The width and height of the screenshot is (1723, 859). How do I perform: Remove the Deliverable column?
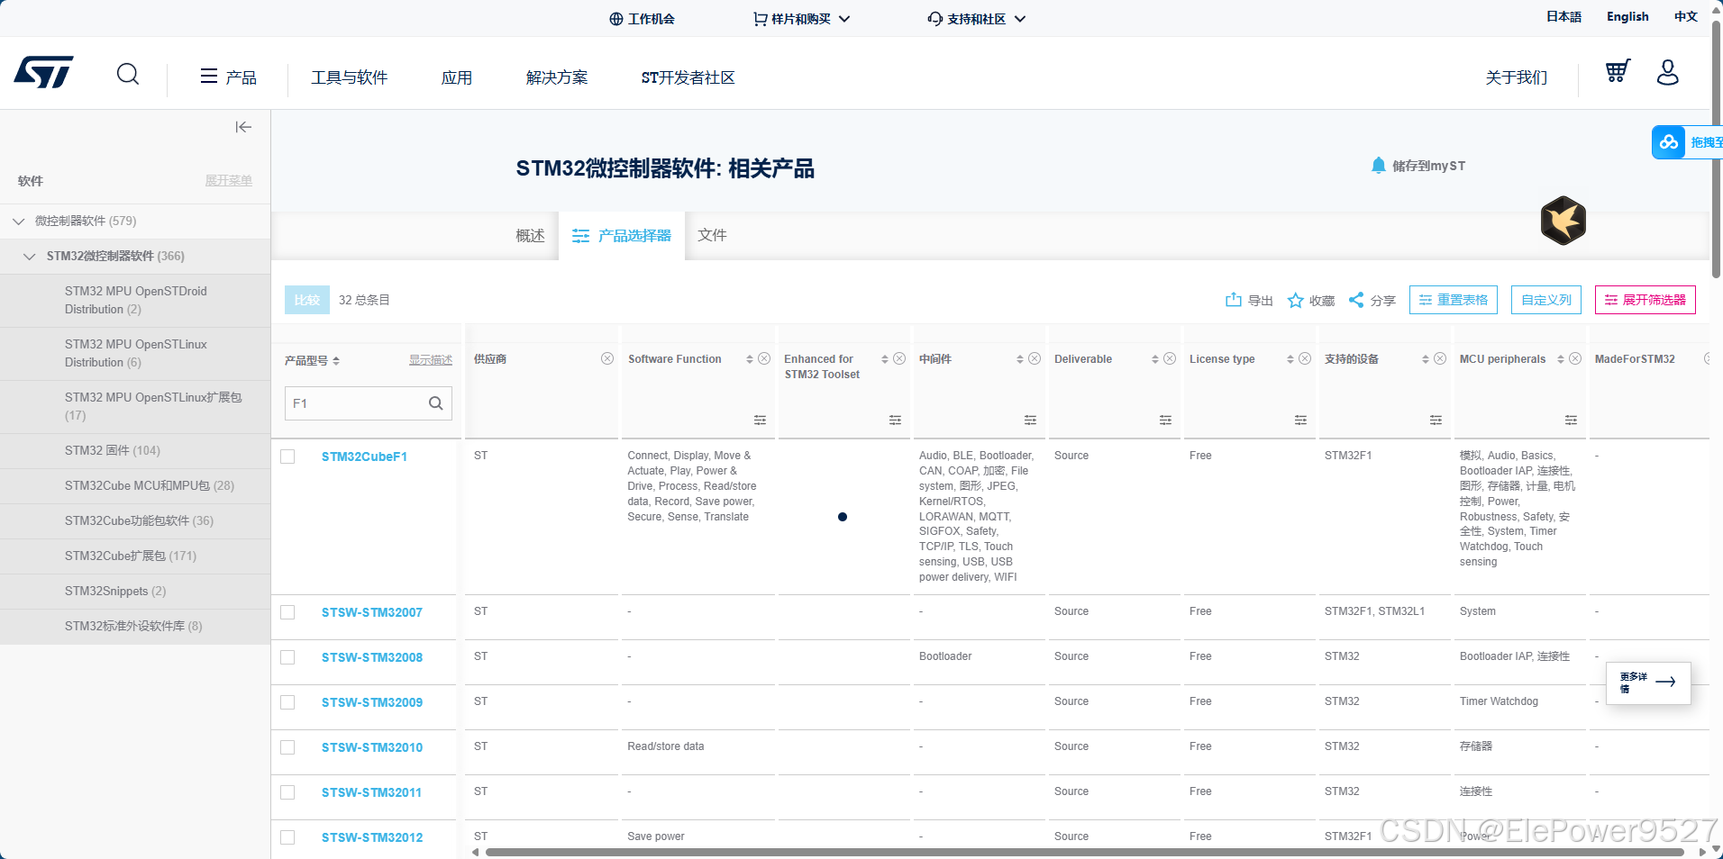[x=1170, y=358]
